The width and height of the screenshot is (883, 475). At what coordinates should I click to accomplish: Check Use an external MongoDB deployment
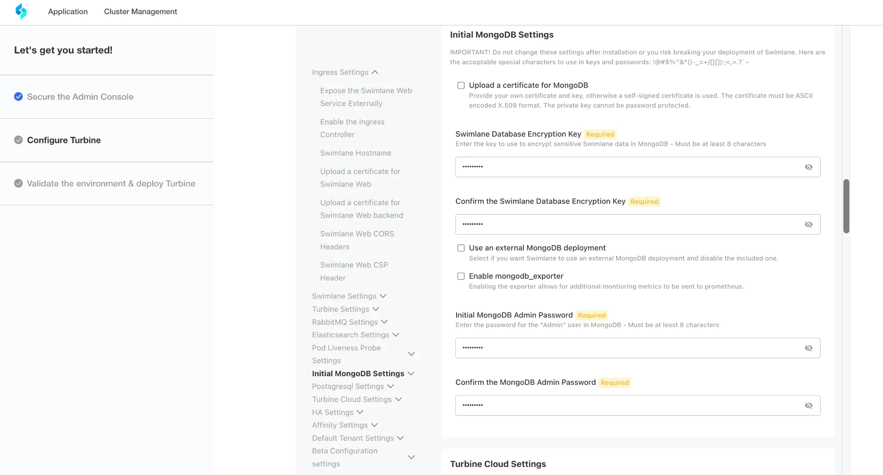[x=461, y=248]
